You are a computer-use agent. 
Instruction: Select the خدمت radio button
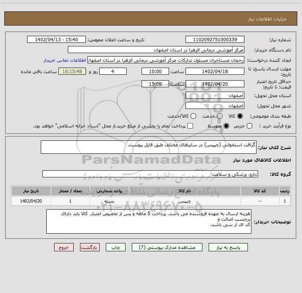click(x=220, y=116)
